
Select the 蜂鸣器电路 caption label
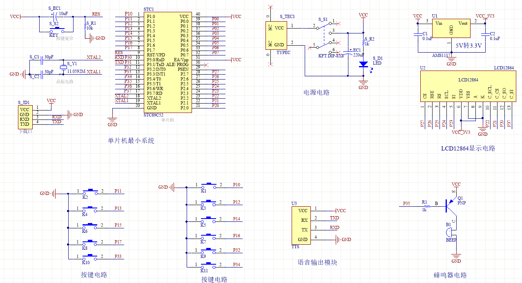[x=450, y=275]
